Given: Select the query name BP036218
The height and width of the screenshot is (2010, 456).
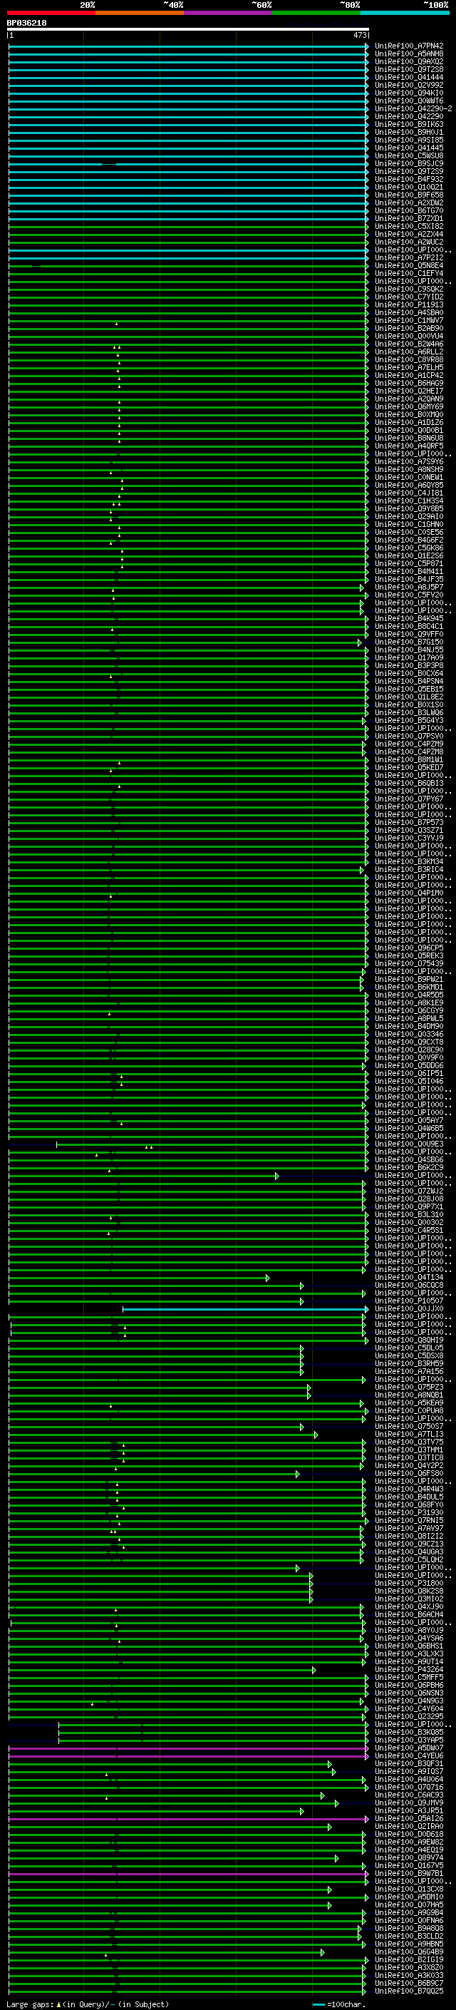Looking at the screenshot, I should [26, 24].
